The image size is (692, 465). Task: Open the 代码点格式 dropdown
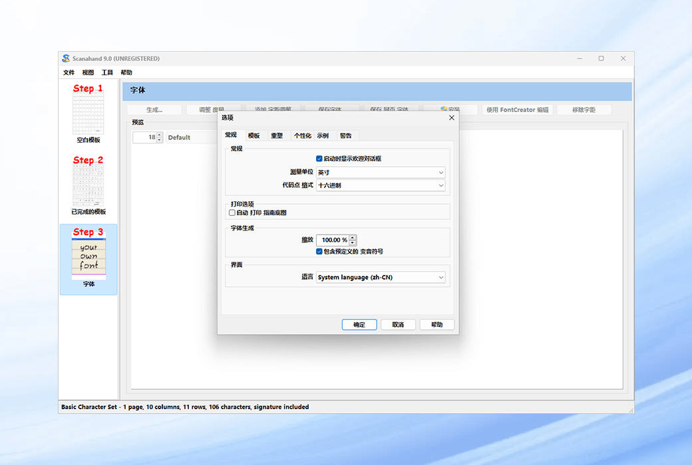[381, 185]
